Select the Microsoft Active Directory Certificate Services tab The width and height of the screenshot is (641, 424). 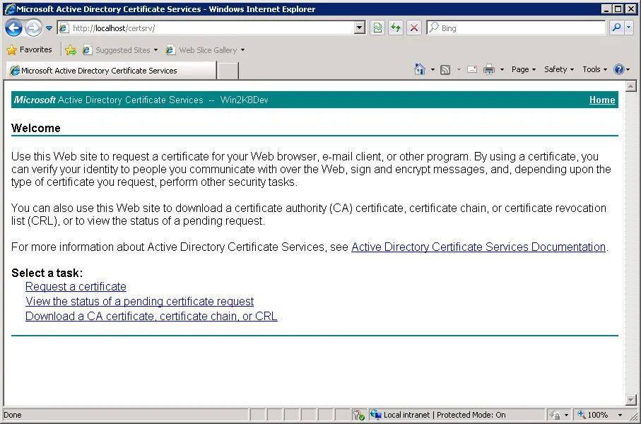point(111,71)
